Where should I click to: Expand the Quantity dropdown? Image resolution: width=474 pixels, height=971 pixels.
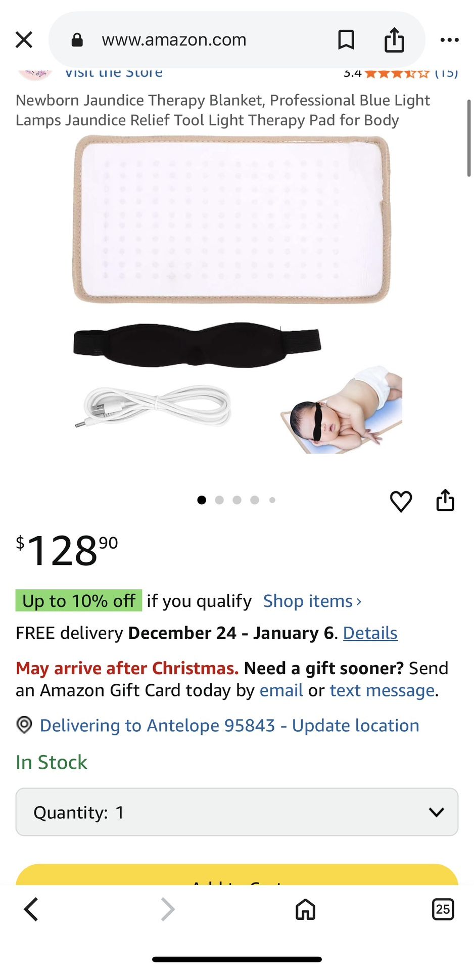point(237,812)
